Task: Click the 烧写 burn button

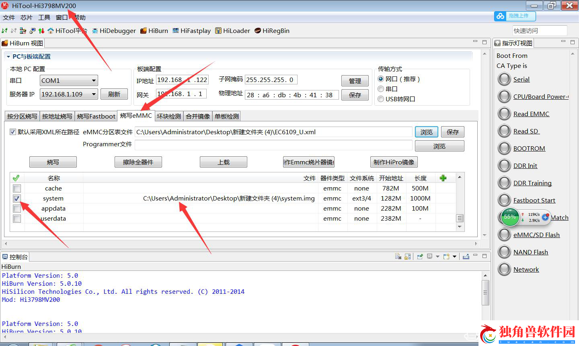Action: [x=53, y=162]
